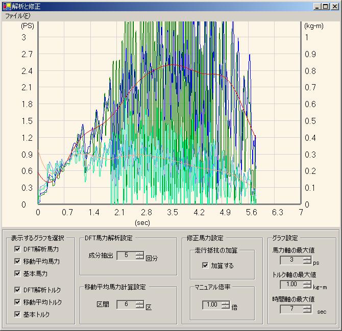This screenshot has width=342, height=331.
Task: Adjust the マニュアル倍率 spinner arrows
Action: click(x=226, y=304)
